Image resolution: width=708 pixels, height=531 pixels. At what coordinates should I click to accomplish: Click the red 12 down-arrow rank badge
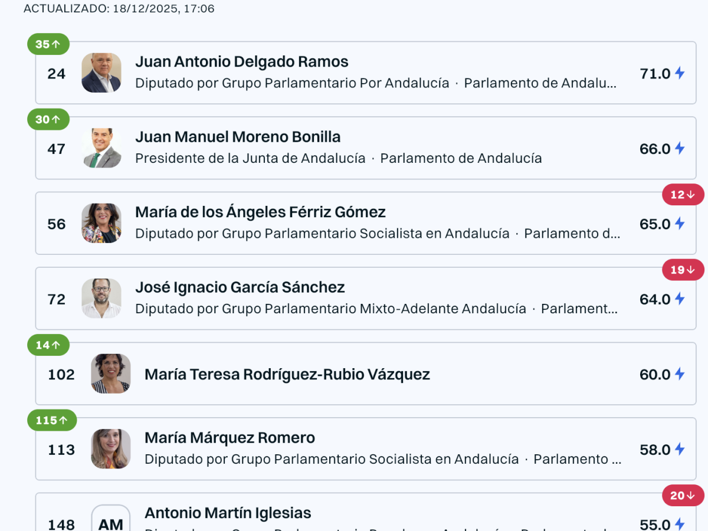pos(683,195)
